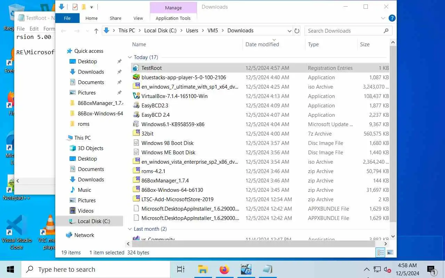This screenshot has width=445, height=278.
Task: Click the Properties quick access toolbar icon
Action: [75, 7]
